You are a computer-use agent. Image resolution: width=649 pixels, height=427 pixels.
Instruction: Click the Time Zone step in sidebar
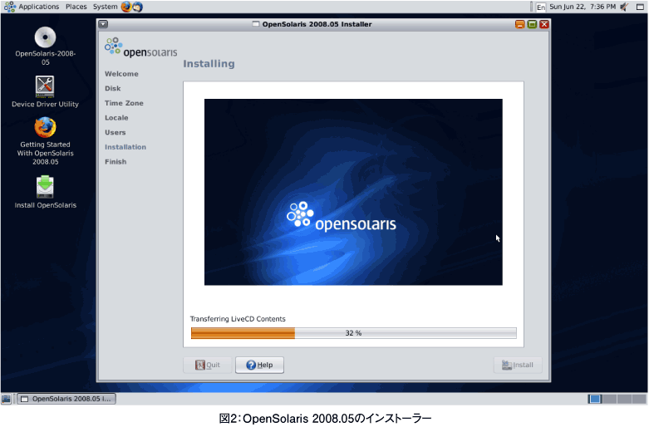[124, 104]
